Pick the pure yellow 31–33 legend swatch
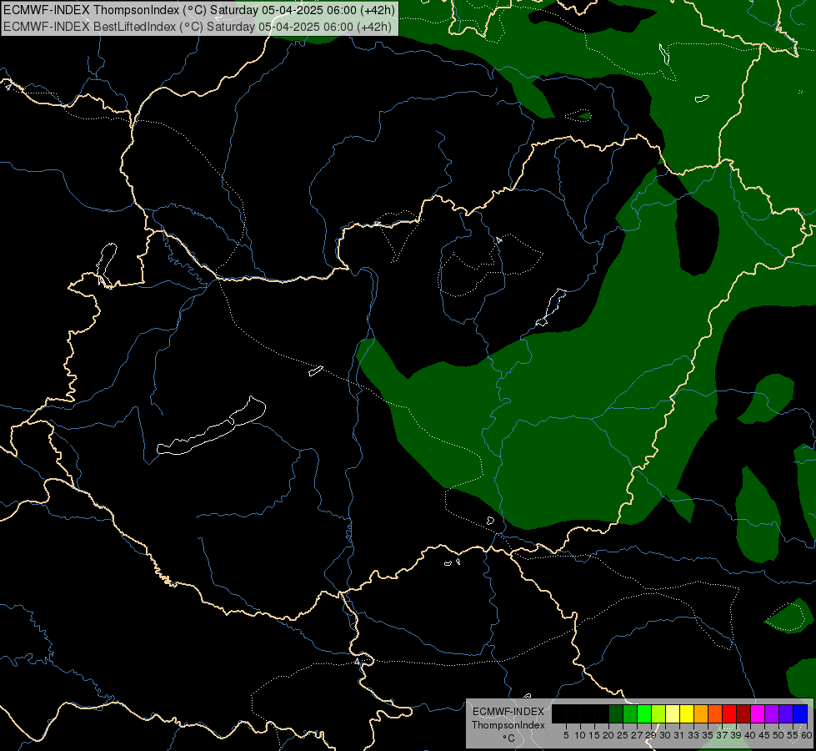This screenshot has width=816, height=751. pos(687,713)
